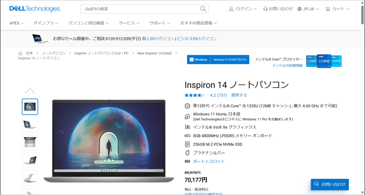Screen dimensions: 365x195
Task: Click the graphics card spec icon
Action: pyautogui.click(x=187, y=127)
